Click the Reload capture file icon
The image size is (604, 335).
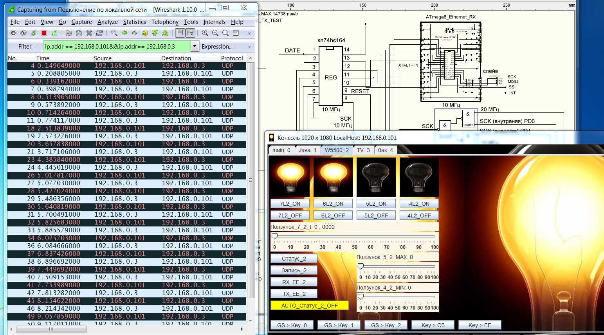tap(99, 33)
